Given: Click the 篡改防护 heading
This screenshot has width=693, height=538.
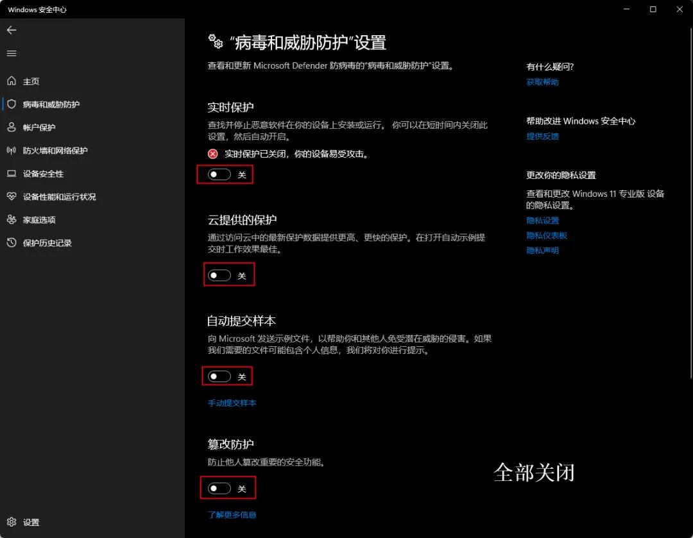Looking at the screenshot, I should click(x=231, y=444).
